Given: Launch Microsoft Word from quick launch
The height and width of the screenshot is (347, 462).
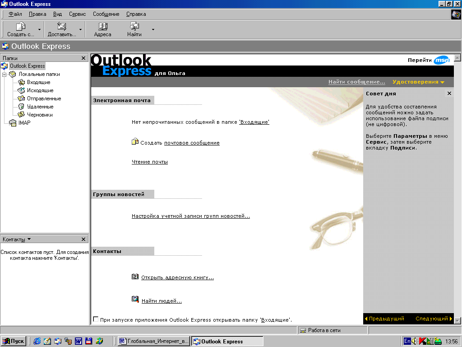Looking at the screenshot, I should pos(79,341).
